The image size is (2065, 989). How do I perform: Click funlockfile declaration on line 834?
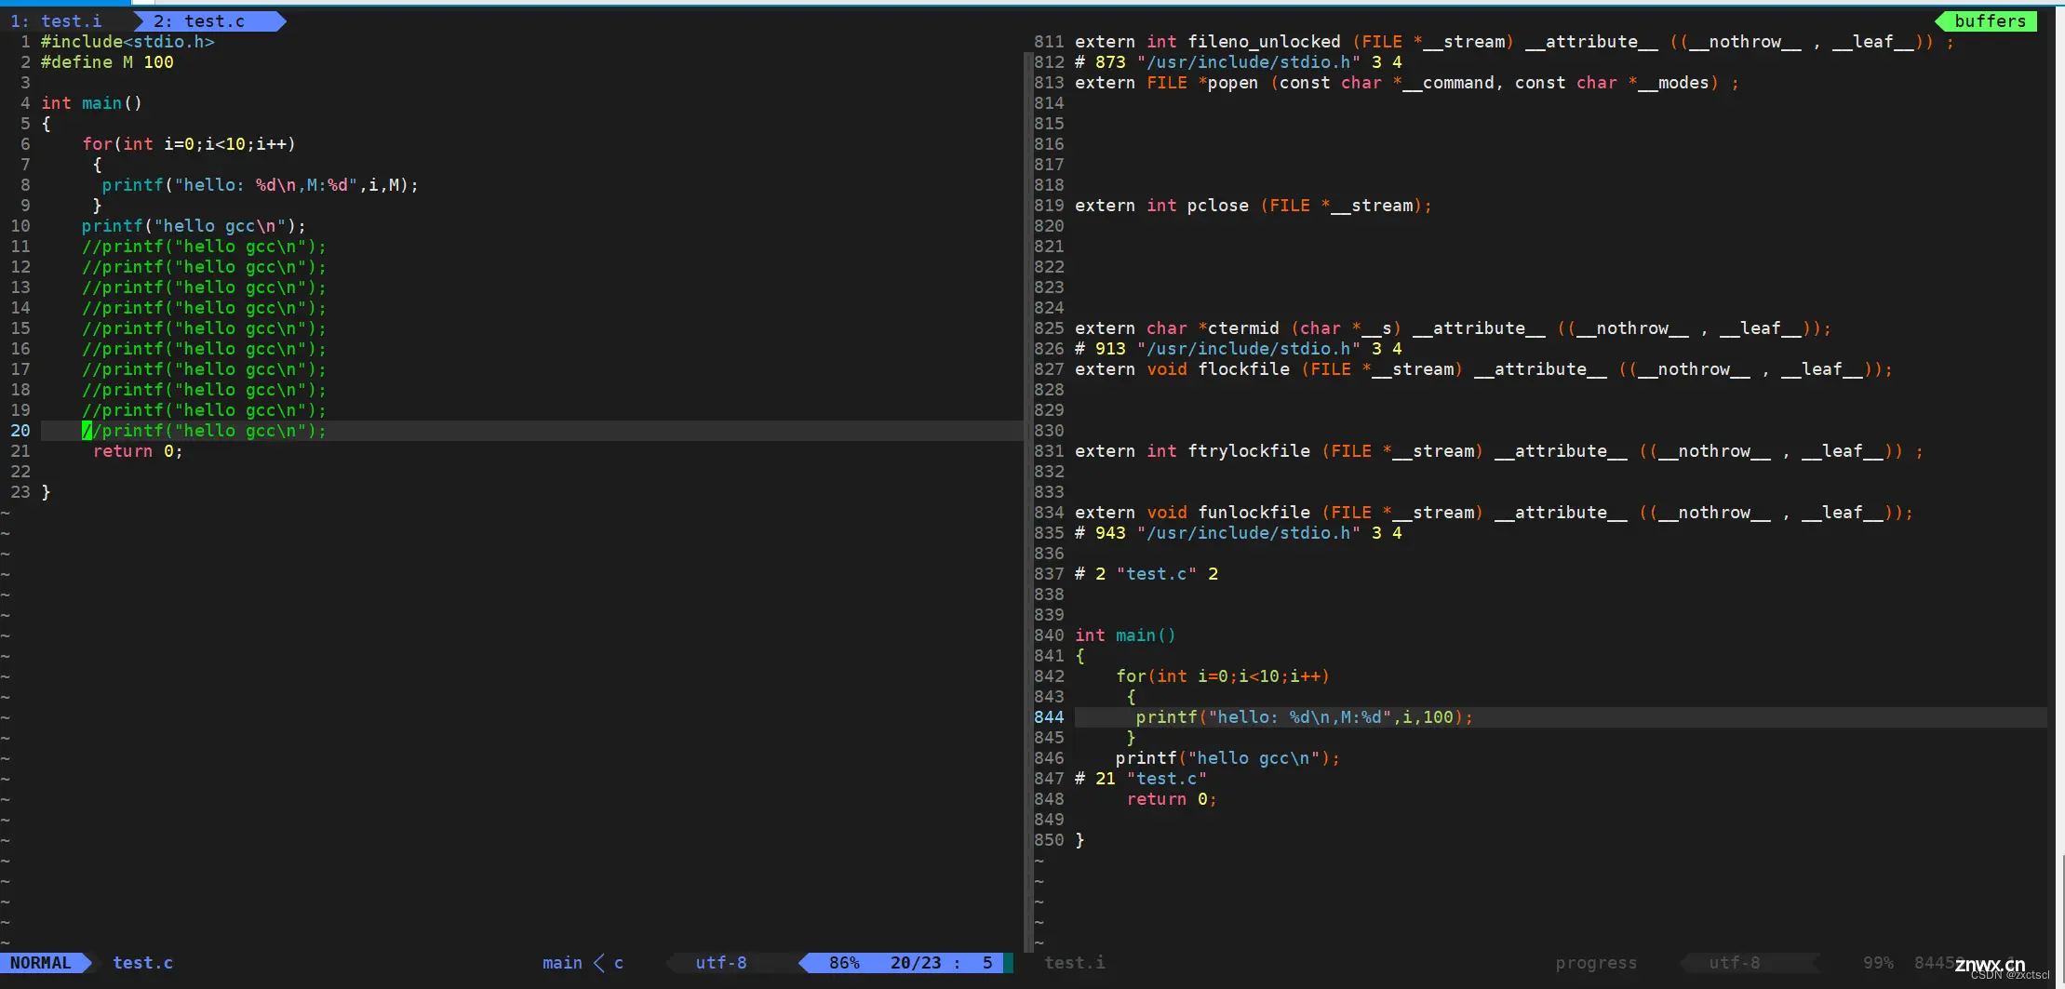(1494, 513)
